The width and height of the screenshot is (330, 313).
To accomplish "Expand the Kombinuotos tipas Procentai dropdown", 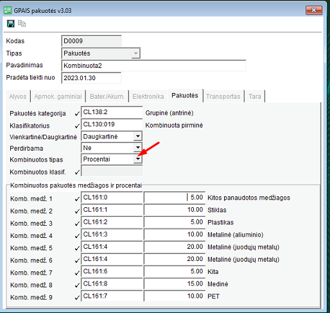I will pos(138,159).
